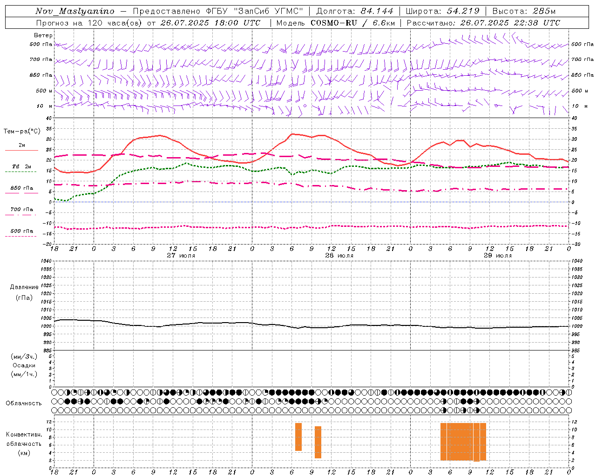
Task: Click the Ветер panel label
Action: point(43,35)
